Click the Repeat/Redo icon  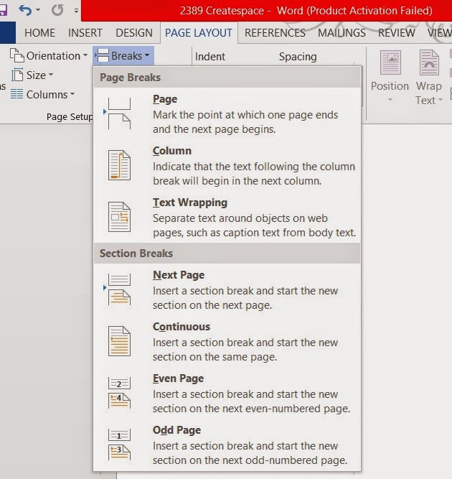click(x=57, y=10)
